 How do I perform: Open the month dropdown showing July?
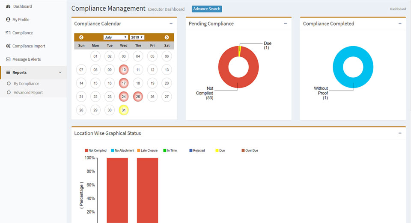[116, 38]
